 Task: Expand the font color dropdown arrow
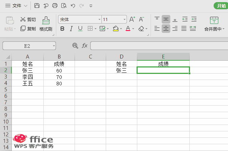(x=133, y=29)
